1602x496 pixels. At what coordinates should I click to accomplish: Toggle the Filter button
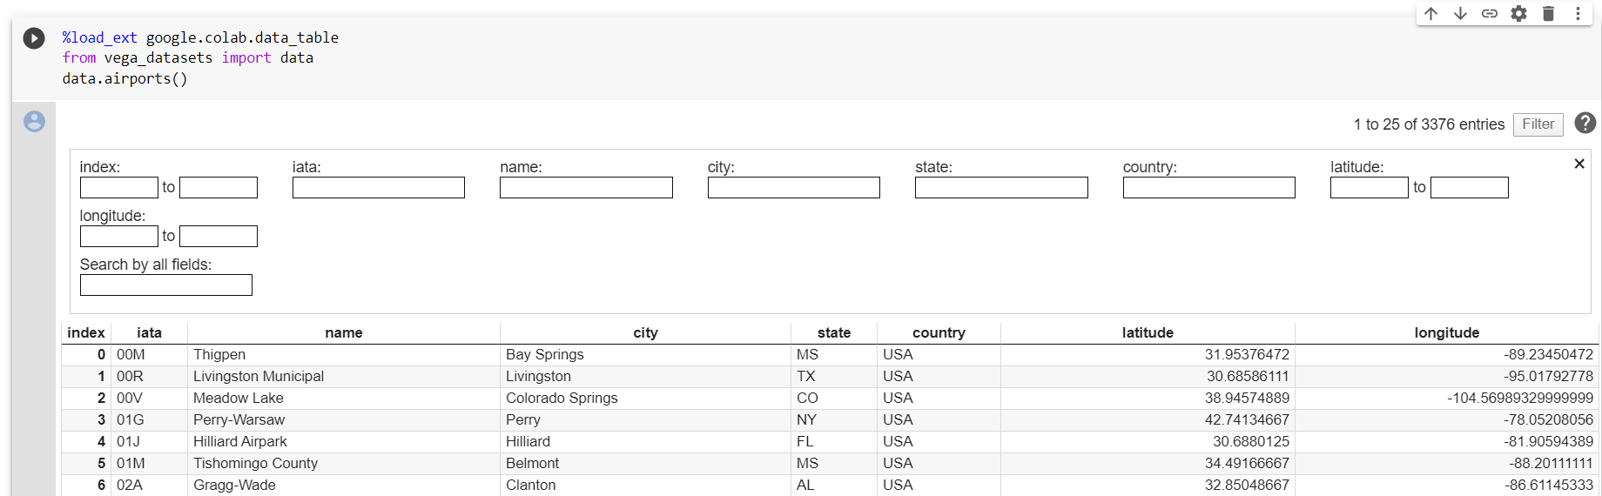click(x=1538, y=124)
